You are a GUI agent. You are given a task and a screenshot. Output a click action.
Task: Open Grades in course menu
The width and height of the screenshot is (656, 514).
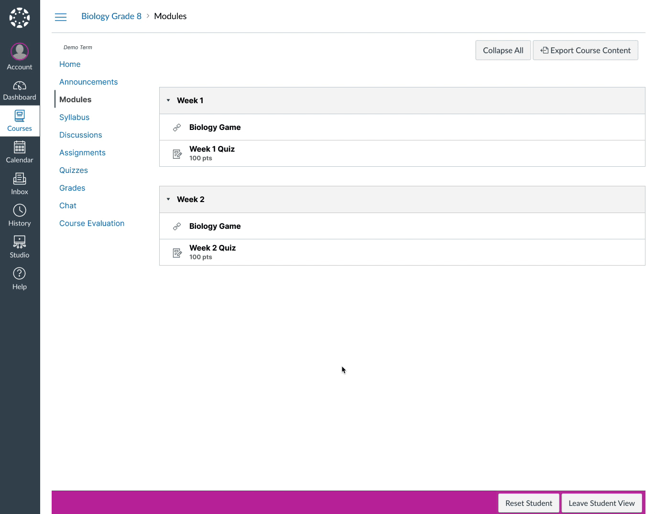point(72,188)
